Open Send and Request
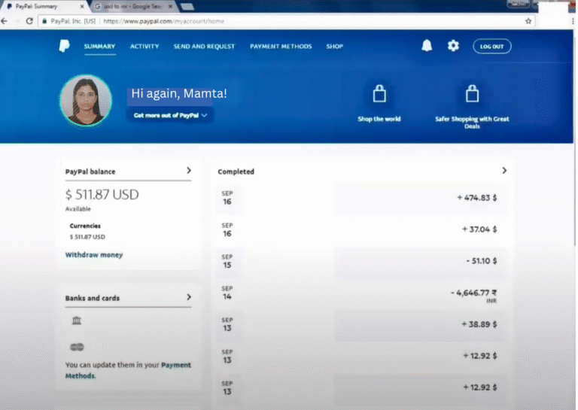Viewport: 578px width, 410px height. (x=204, y=47)
